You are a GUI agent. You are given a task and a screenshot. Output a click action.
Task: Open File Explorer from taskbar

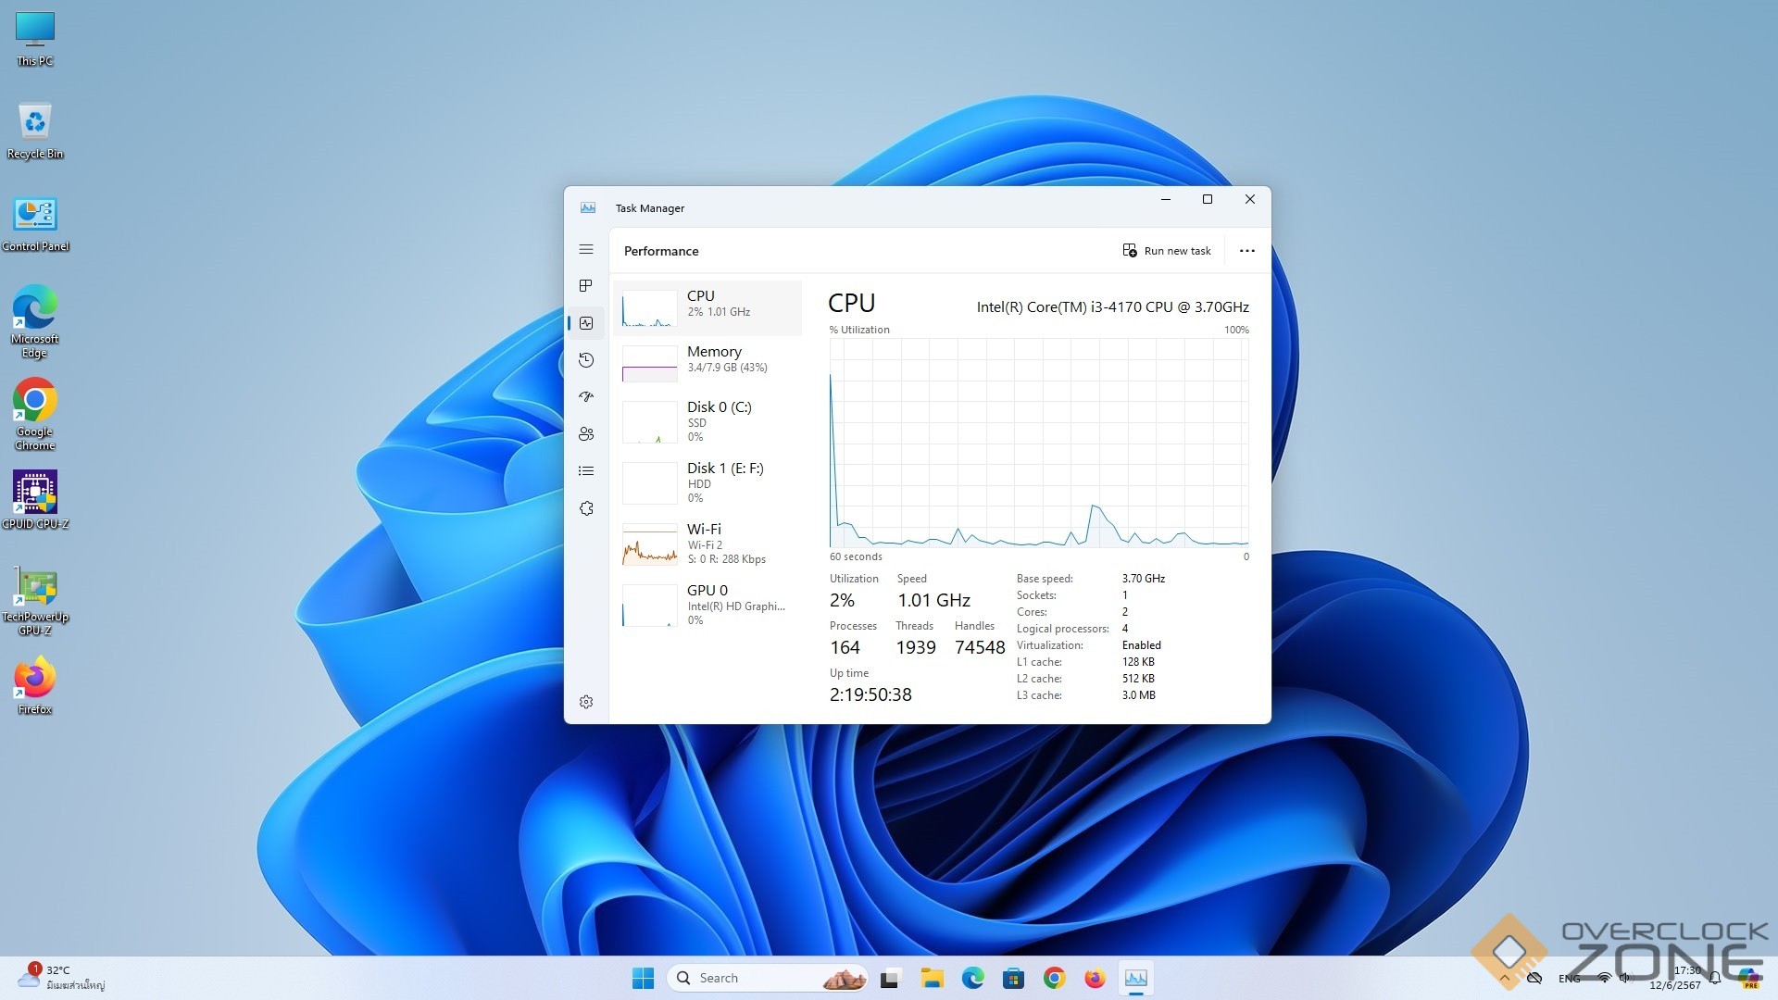(x=932, y=978)
